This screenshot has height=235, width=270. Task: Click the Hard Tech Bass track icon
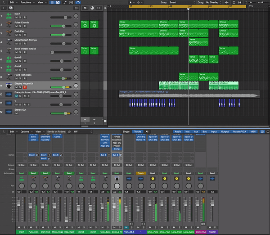(x=9, y=76)
